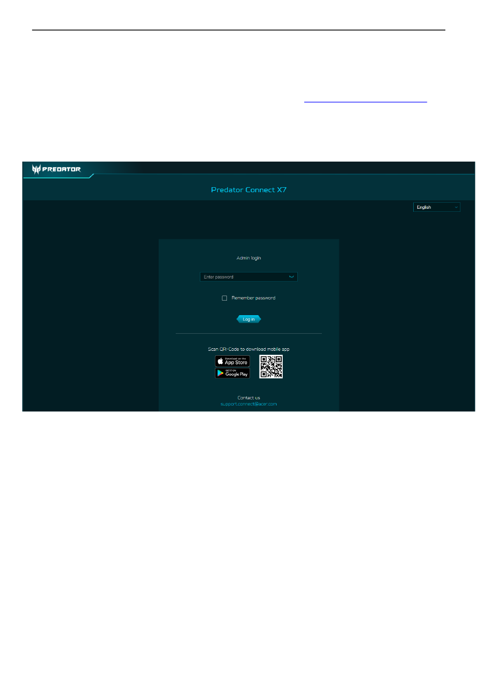Open the Google Play download badge

pyautogui.click(x=232, y=373)
